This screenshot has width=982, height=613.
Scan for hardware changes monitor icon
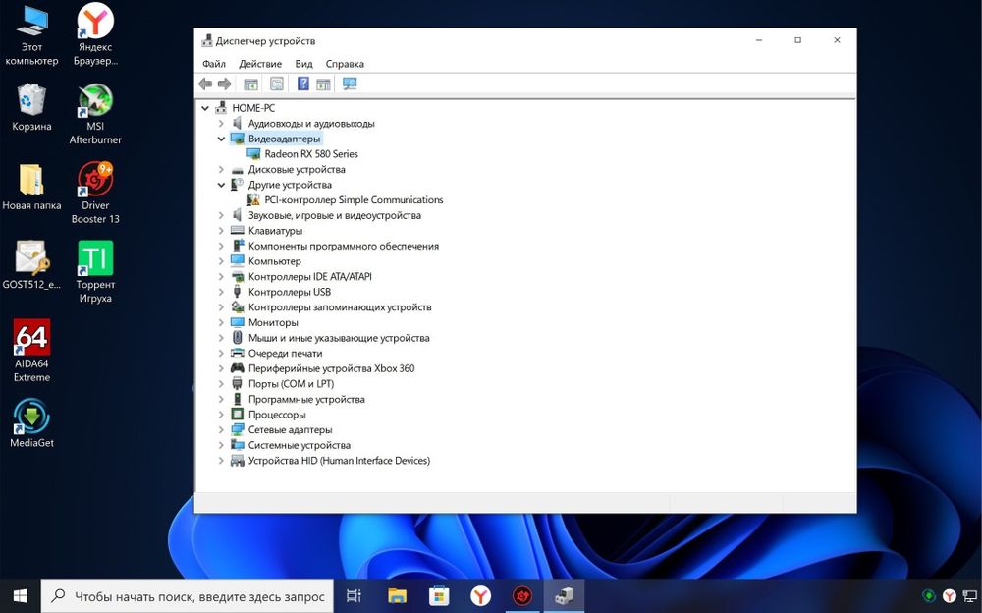pos(350,84)
